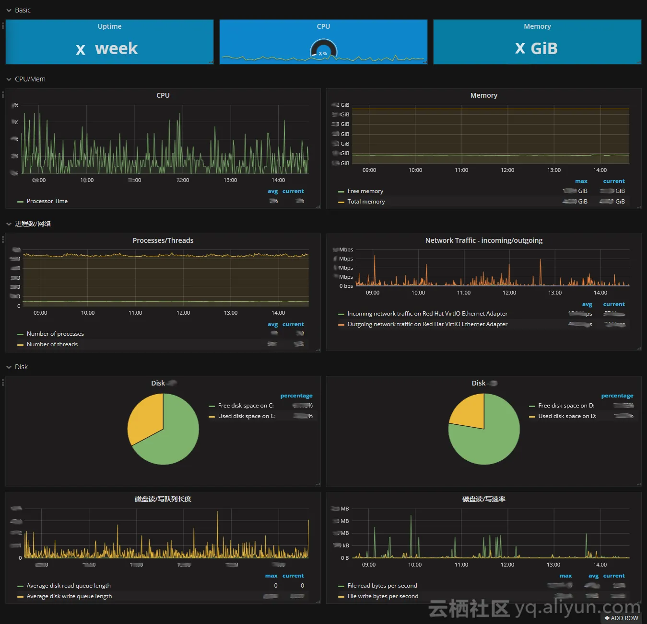Click the Network Traffic panel's corner resize handle
Image resolution: width=647 pixels, height=624 pixels.
[x=639, y=348]
